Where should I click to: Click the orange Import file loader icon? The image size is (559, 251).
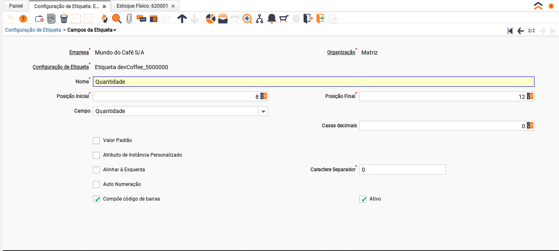point(320,19)
